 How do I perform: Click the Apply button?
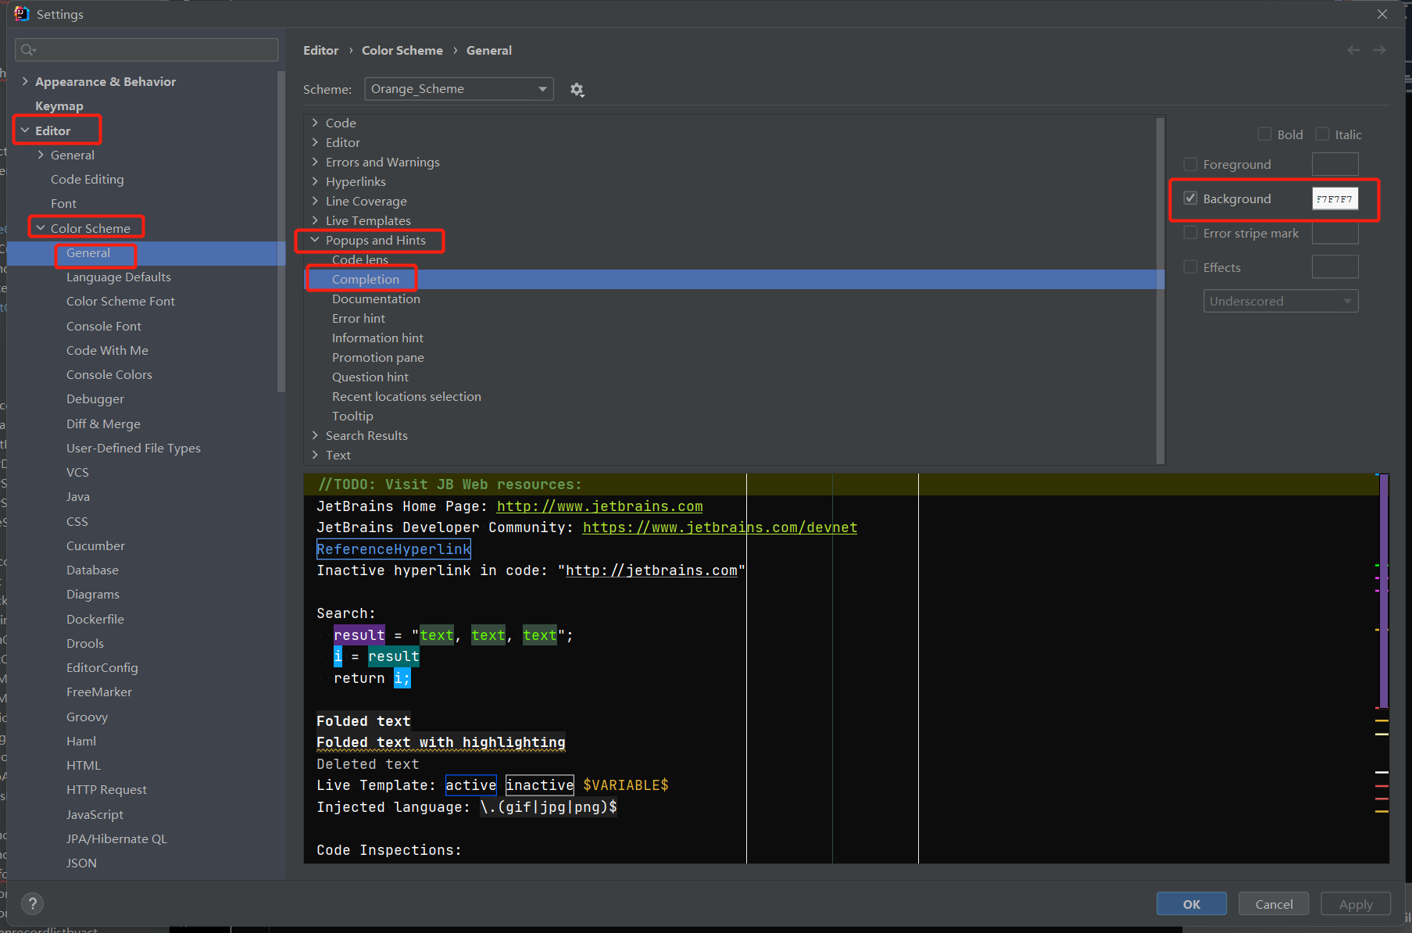1356,904
